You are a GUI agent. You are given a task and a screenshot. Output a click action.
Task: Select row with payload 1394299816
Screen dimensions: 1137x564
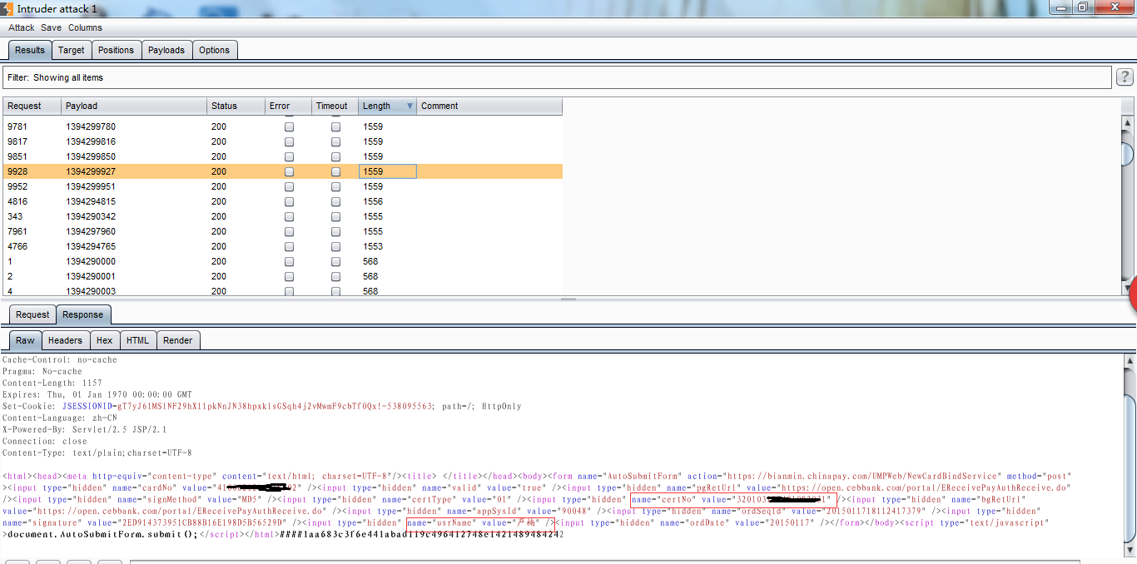click(x=283, y=141)
